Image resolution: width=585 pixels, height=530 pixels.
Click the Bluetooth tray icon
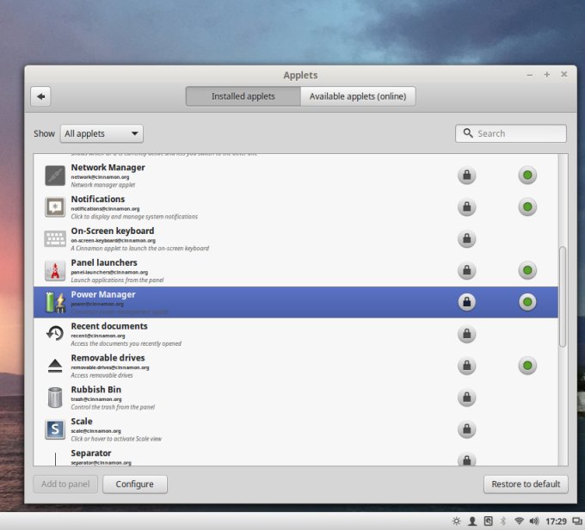(x=503, y=521)
